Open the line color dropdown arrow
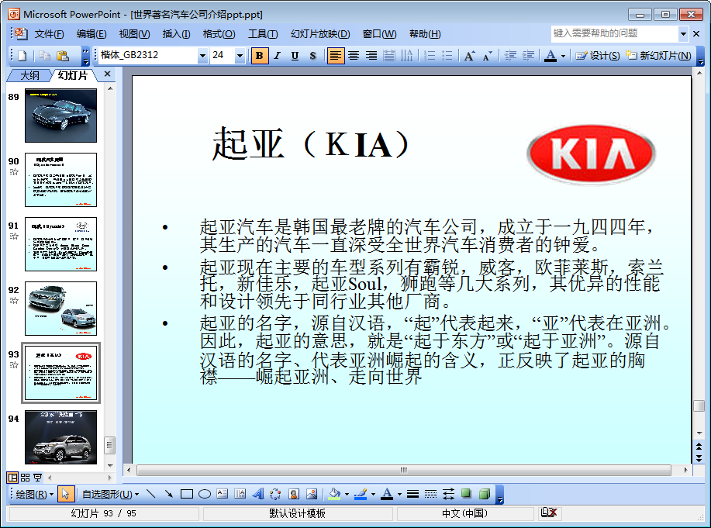This screenshot has height=528, width=711. tap(373, 495)
